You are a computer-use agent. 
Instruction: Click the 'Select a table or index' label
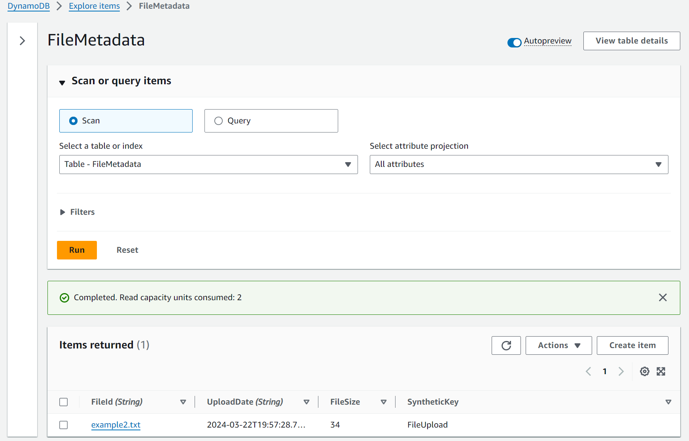(101, 146)
